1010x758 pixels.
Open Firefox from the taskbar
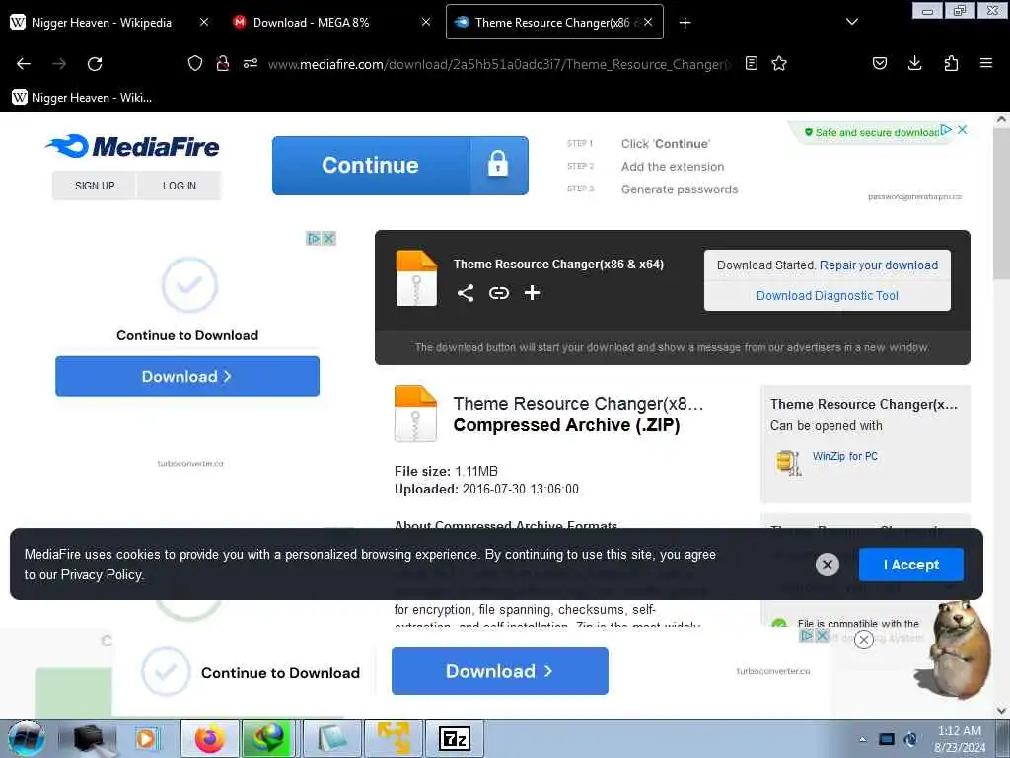pyautogui.click(x=210, y=738)
